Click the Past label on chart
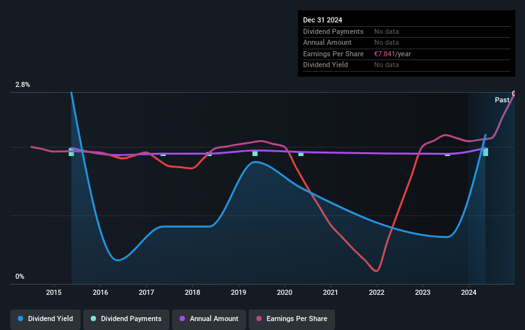The image size is (525, 330). tap(502, 100)
